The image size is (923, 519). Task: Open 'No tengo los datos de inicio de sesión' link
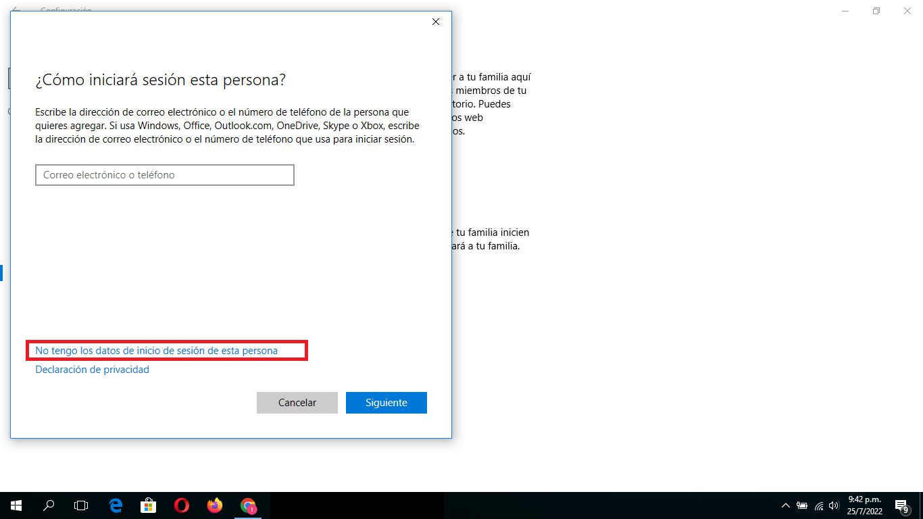[x=156, y=351]
